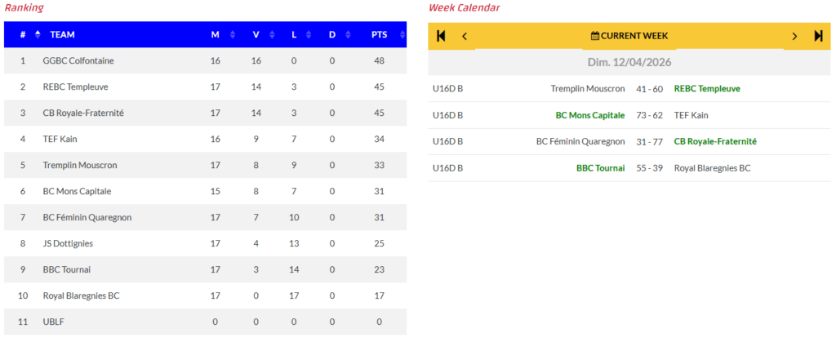Click the calendar icon beside Current Week
The height and width of the screenshot is (351, 836).
(x=595, y=36)
